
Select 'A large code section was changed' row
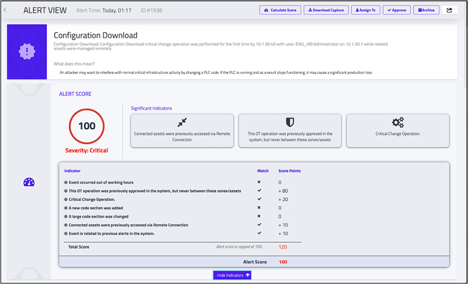click(183, 216)
